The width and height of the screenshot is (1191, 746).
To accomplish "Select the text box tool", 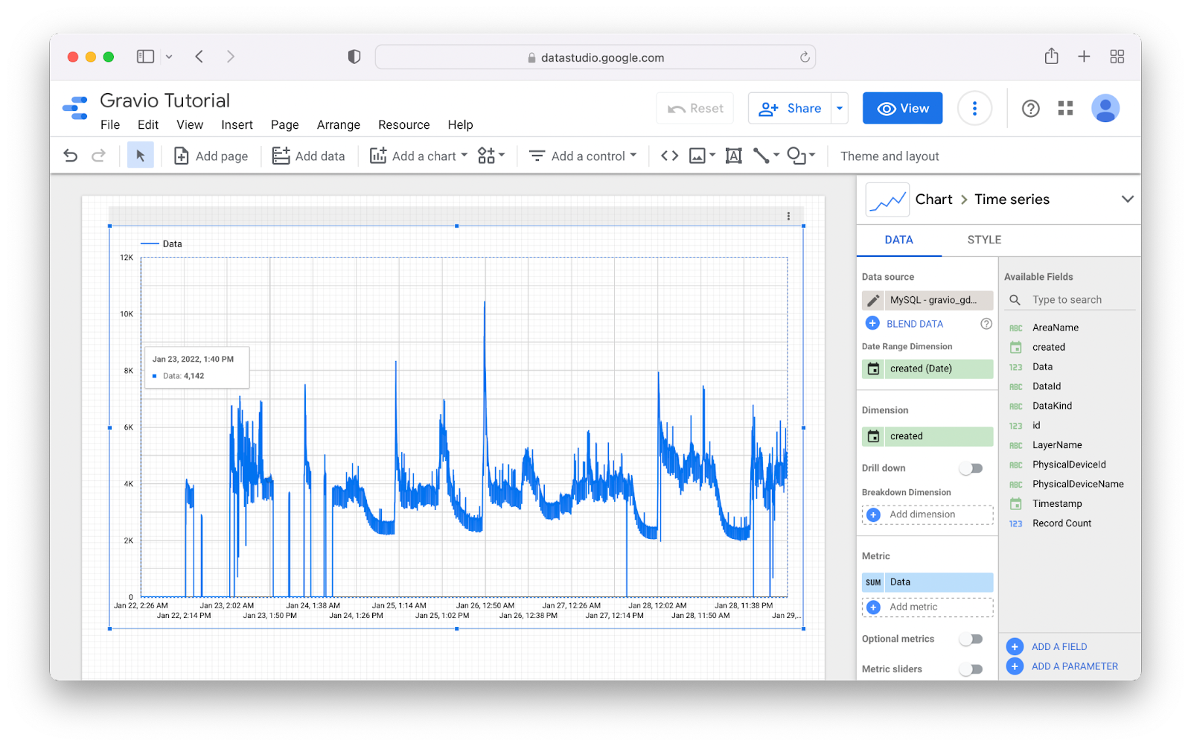I will (x=734, y=156).
